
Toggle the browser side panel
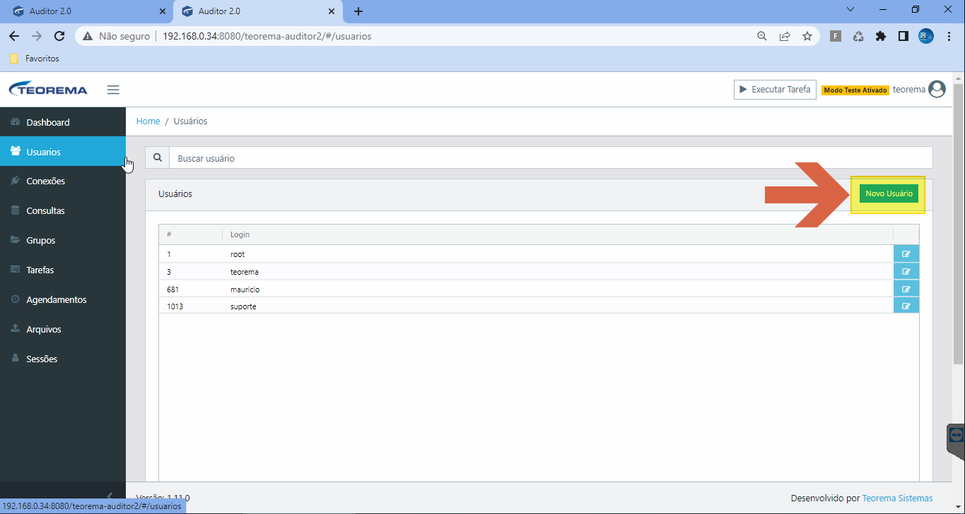903,36
